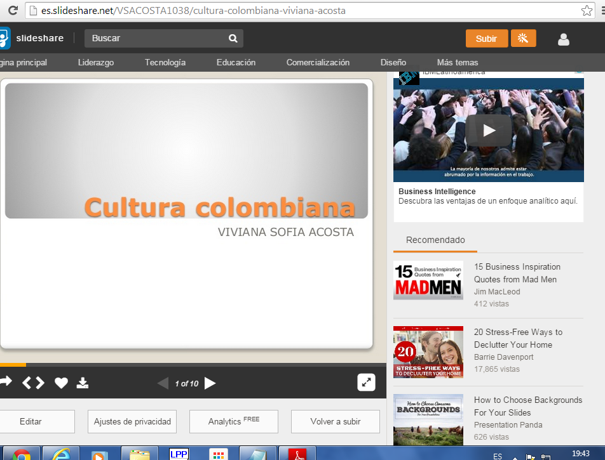The image size is (605, 460).
Task: Focus the Buscar search field
Action: point(156,39)
